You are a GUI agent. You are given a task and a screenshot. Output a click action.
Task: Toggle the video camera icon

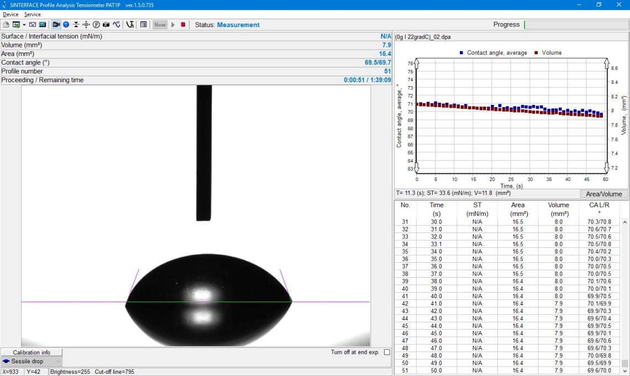pos(56,24)
